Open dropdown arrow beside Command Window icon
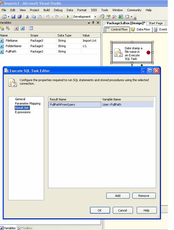174x230 pixels. coord(131,17)
